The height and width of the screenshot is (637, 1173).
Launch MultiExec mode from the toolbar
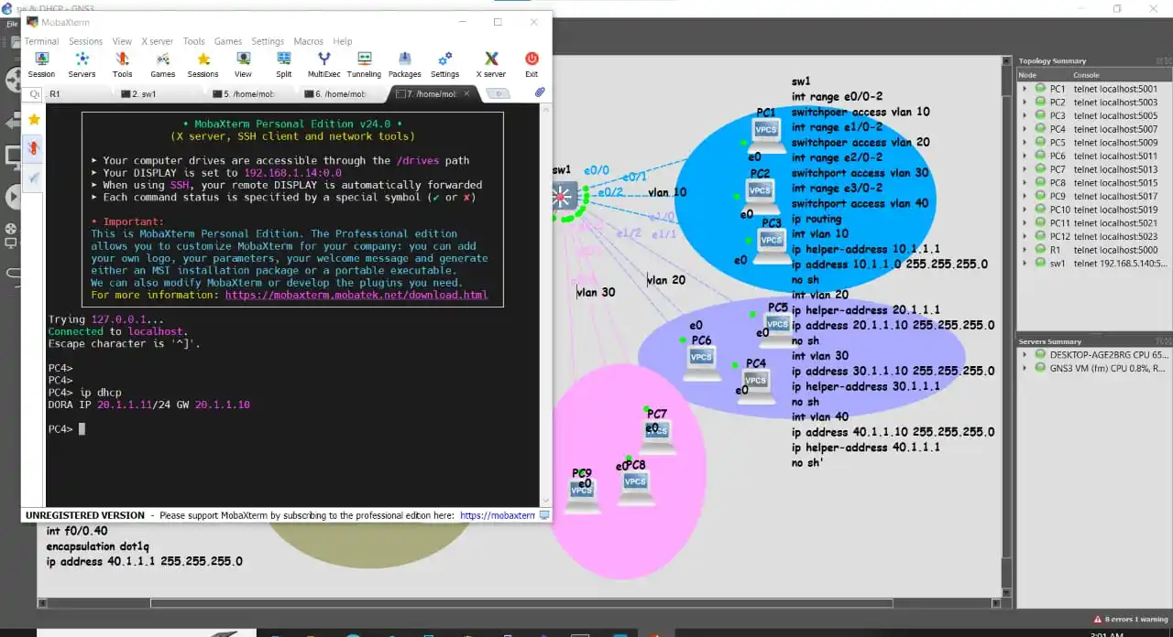pos(323,64)
